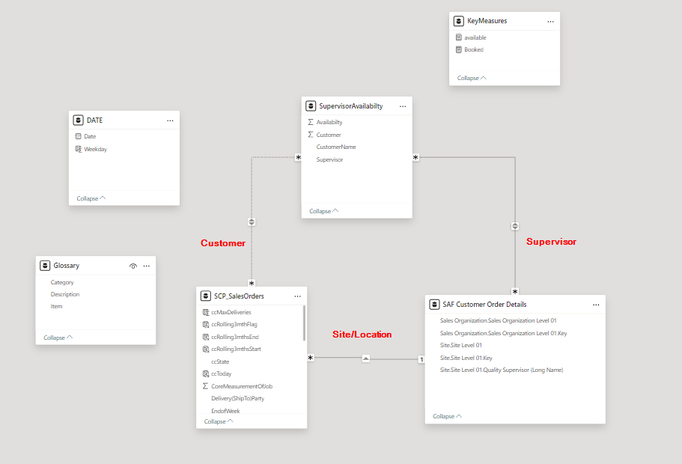The width and height of the screenshot is (682, 464).
Task: Select the Delivery(ShipTo)Party field
Action: pyautogui.click(x=237, y=398)
